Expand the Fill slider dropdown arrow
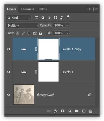104x121 pixels. pos(67,33)
